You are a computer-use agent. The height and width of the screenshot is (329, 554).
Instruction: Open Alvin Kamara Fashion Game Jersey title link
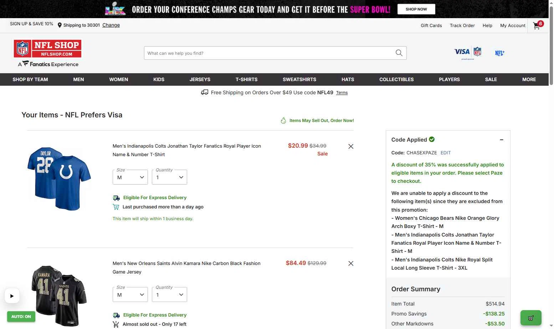point(186,267)
